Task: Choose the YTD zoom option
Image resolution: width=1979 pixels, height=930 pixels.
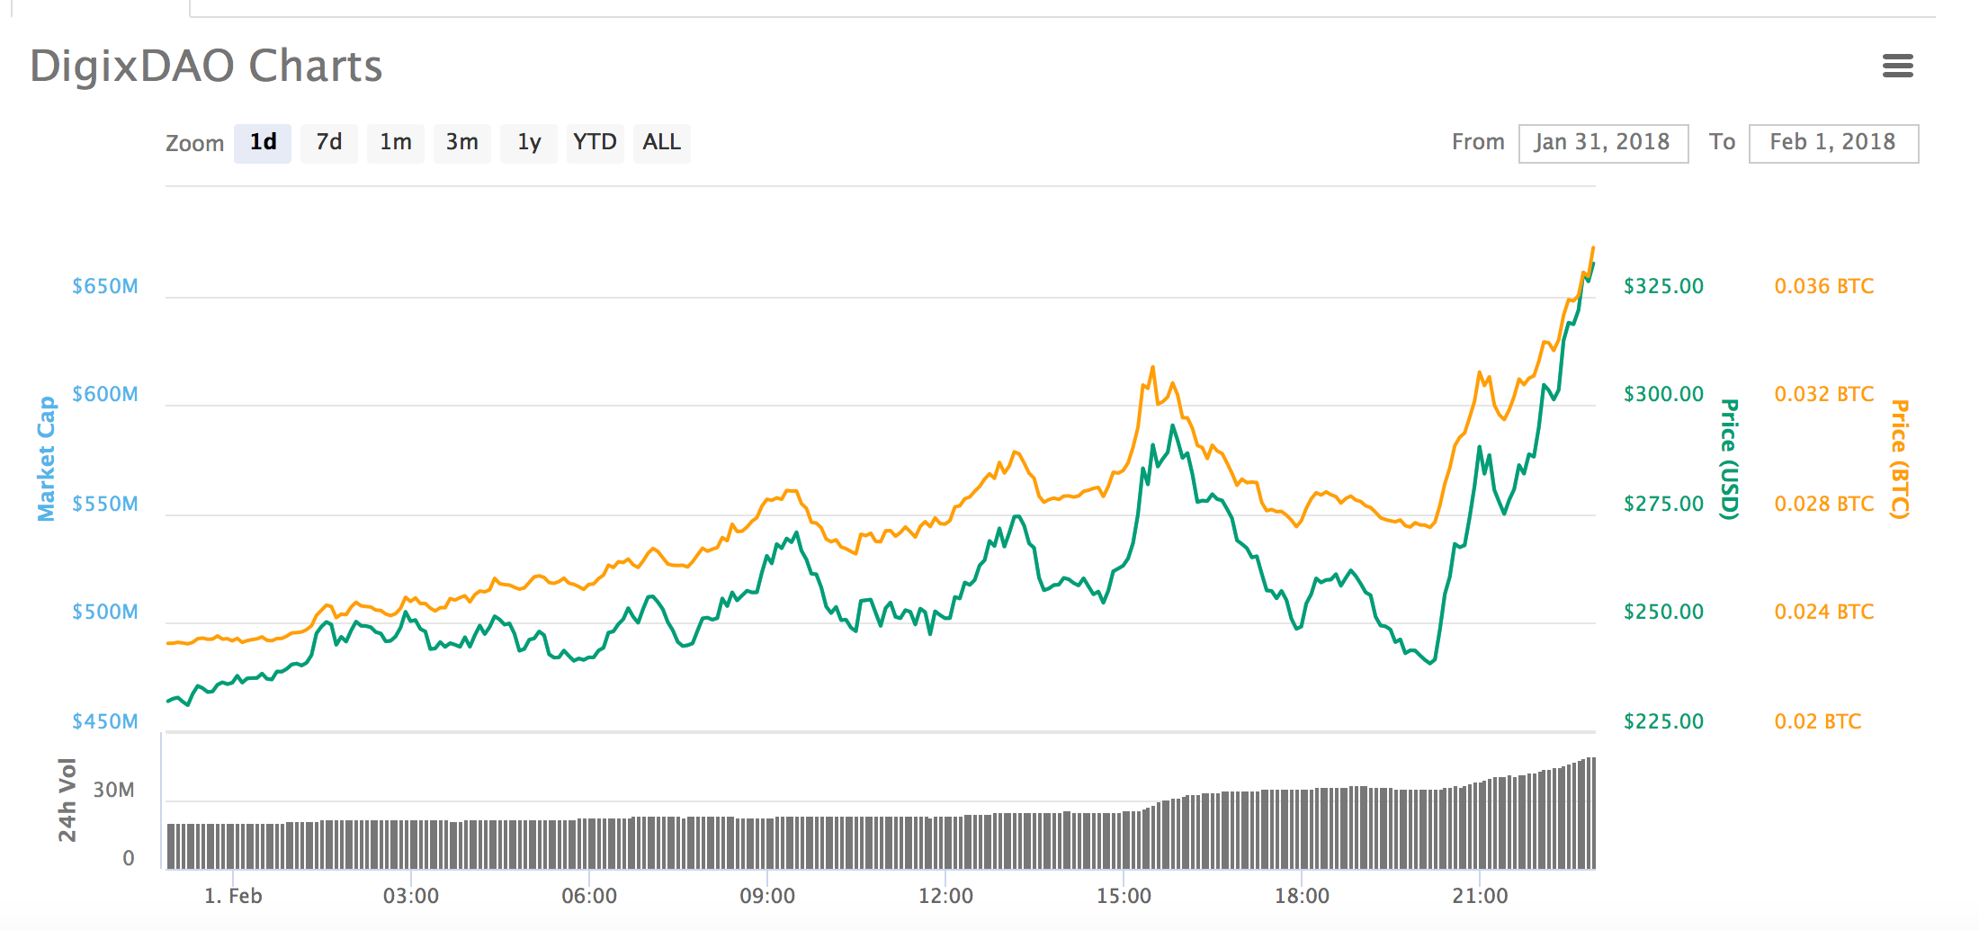Action: point(595,143)
